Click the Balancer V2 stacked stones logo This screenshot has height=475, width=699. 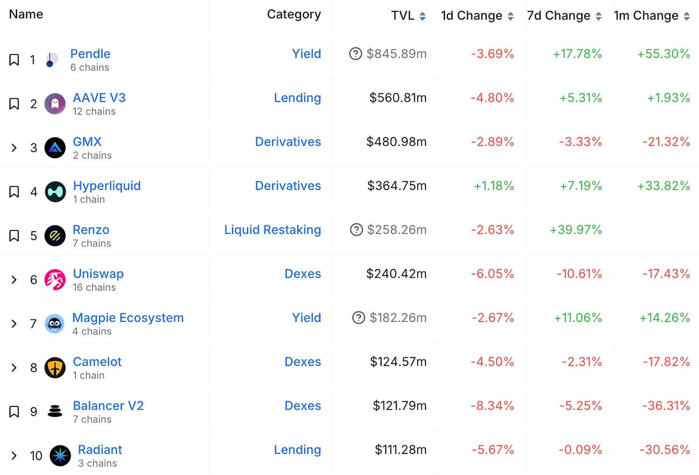tap(55, 411)
